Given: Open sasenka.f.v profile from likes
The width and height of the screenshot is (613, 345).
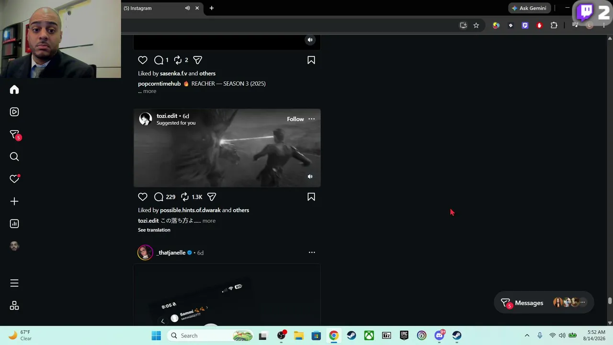Looking at the screenshot, I should click(173, 73).
